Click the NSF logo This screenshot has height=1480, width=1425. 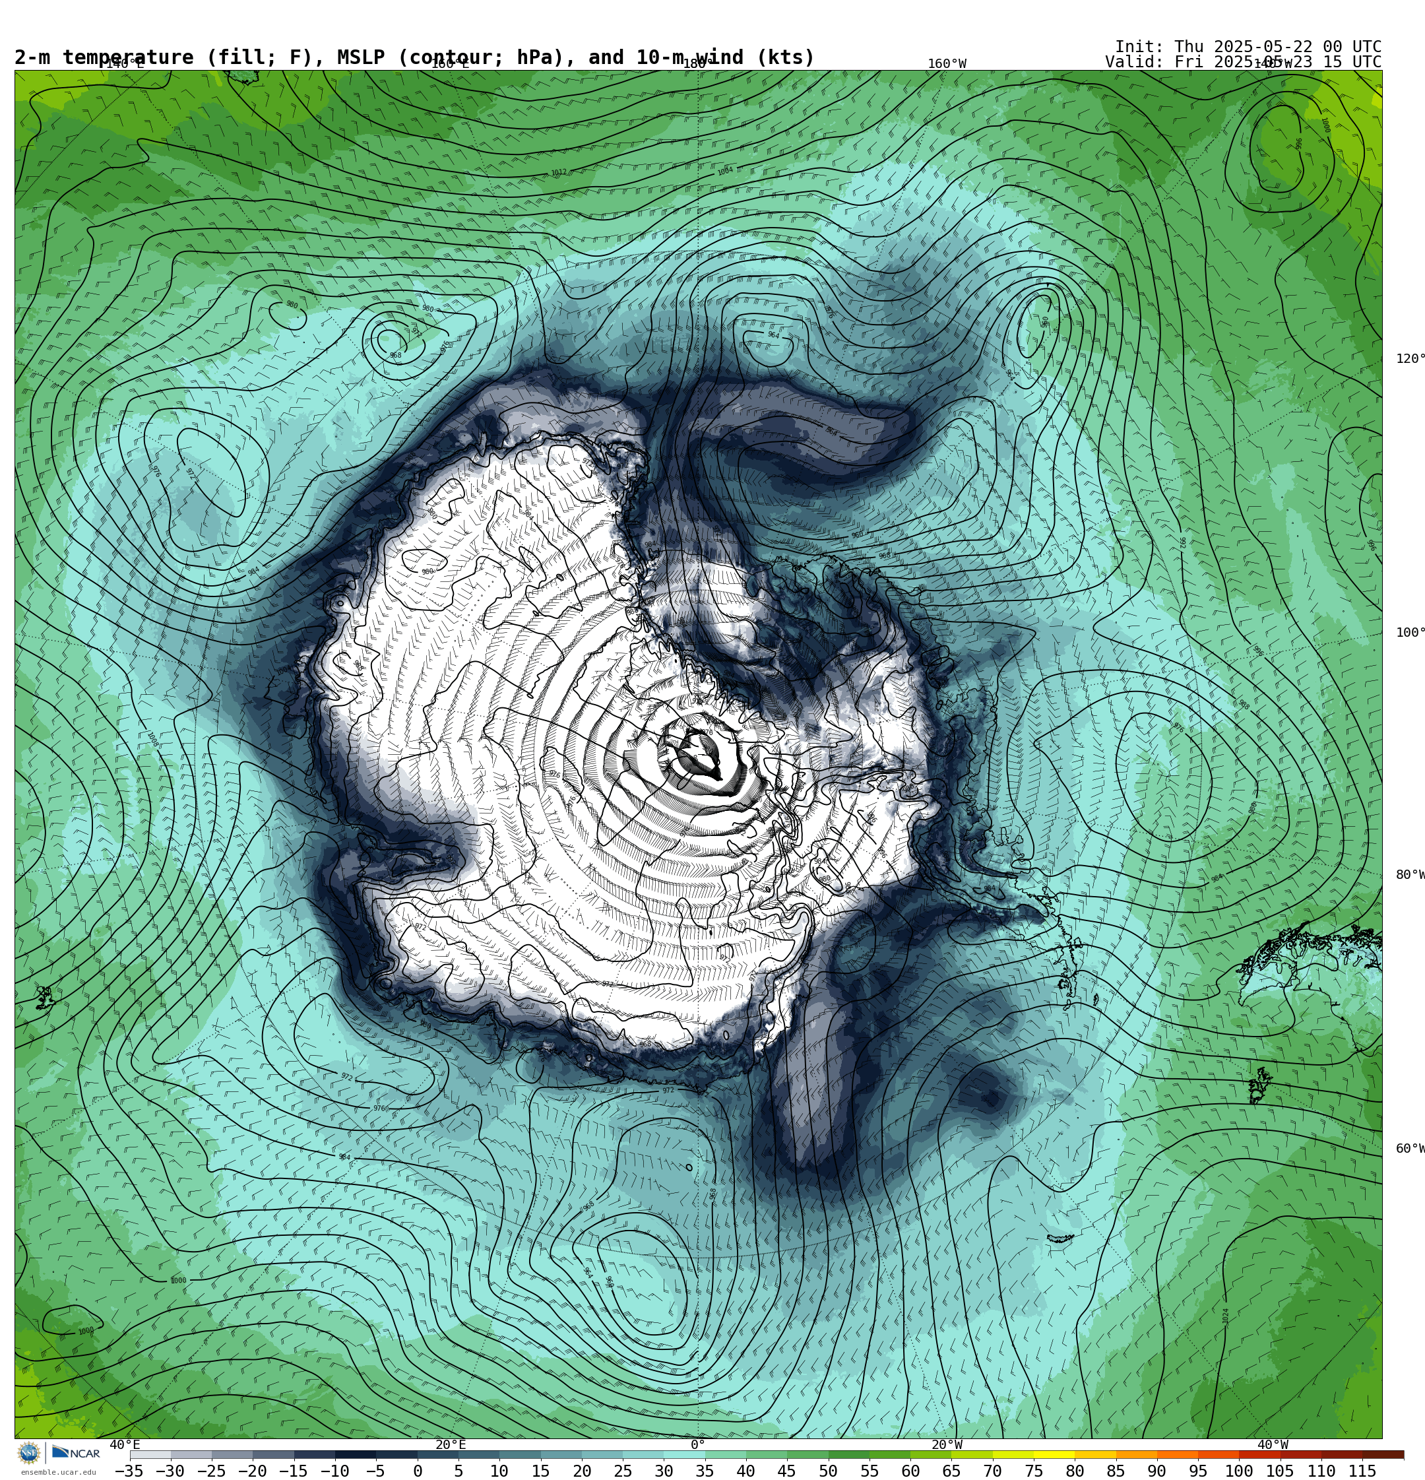coord(28,1453)
